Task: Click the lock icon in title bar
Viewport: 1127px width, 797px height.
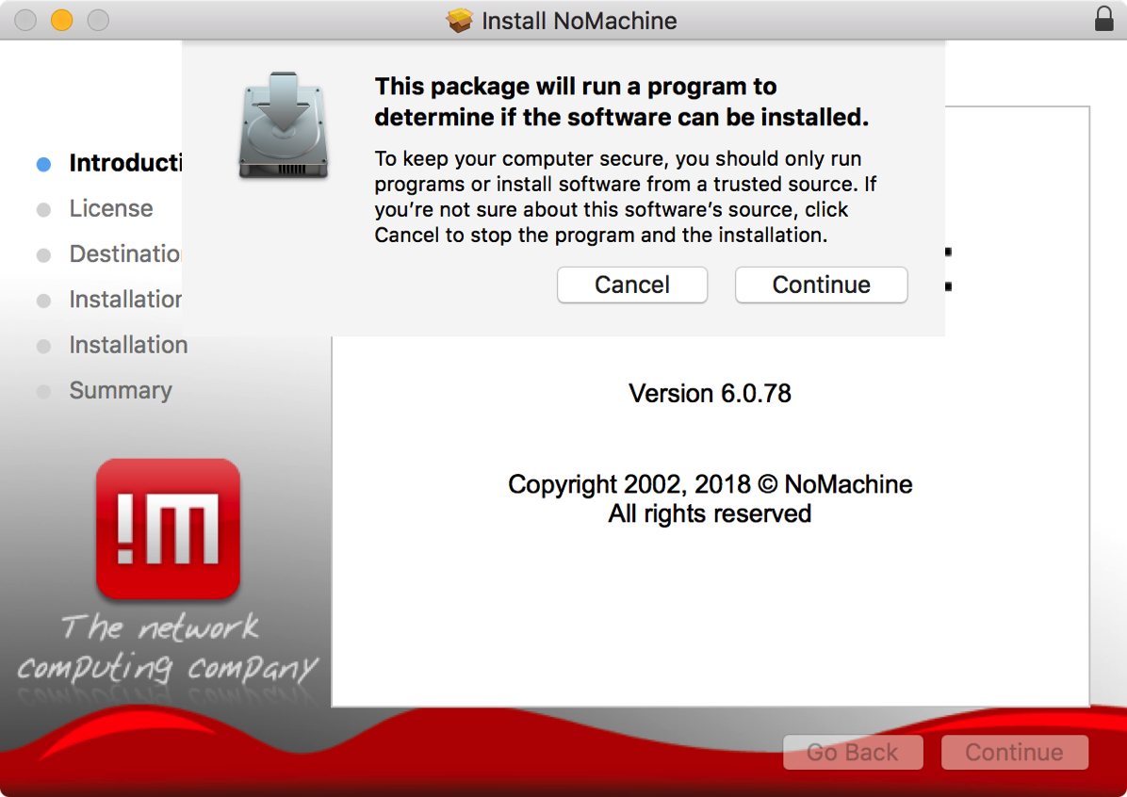Action: pyautogui.click(x=1104, y=20)
